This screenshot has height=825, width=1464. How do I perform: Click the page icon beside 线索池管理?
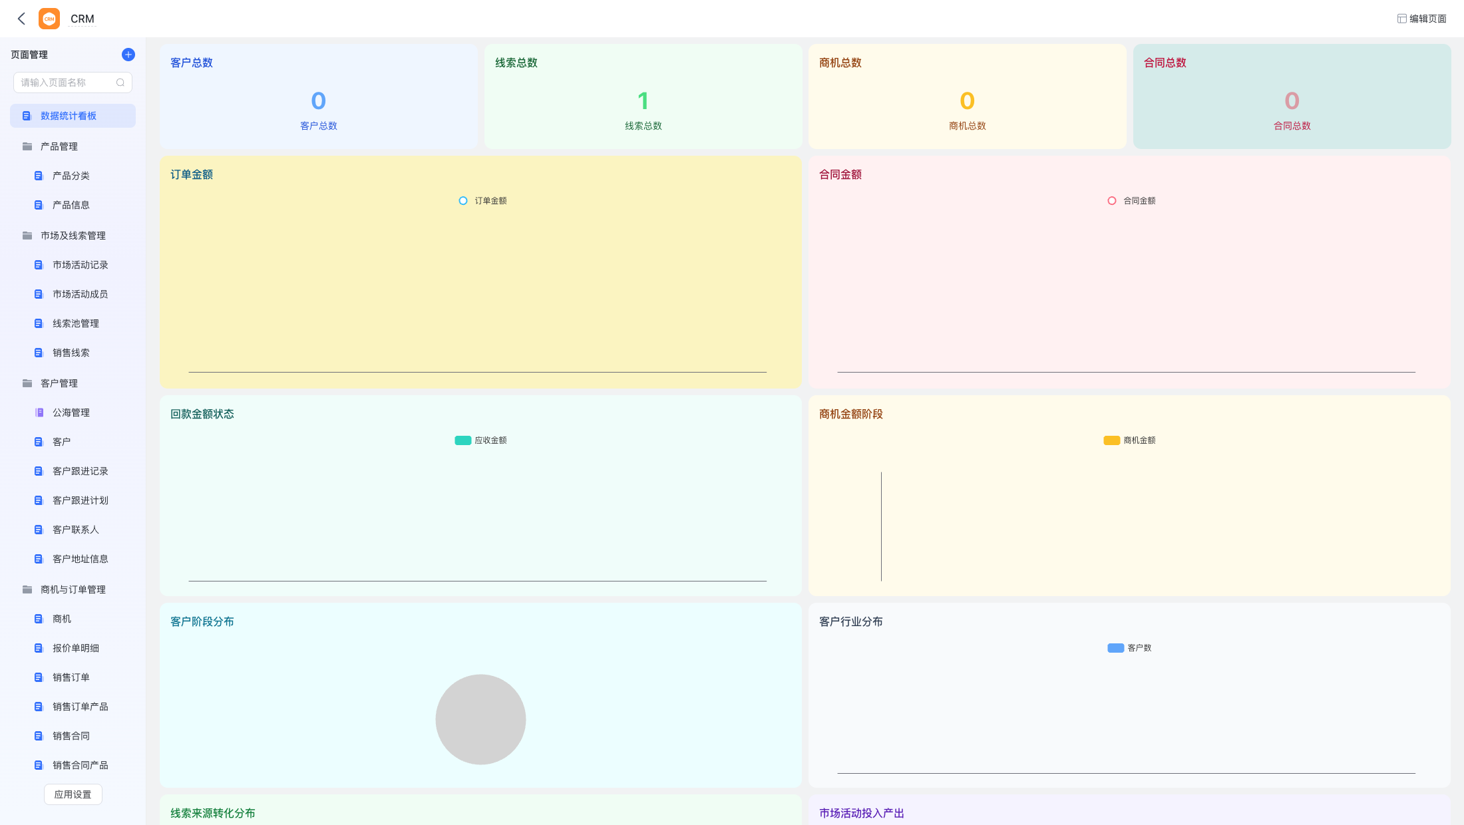(x=39, y=323)
